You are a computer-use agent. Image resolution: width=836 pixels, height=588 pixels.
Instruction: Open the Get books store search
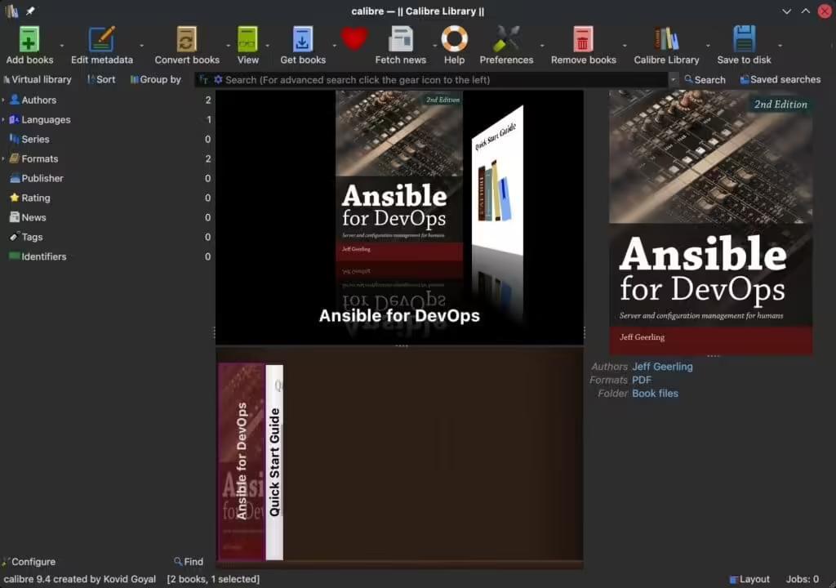tap(302, 39)
